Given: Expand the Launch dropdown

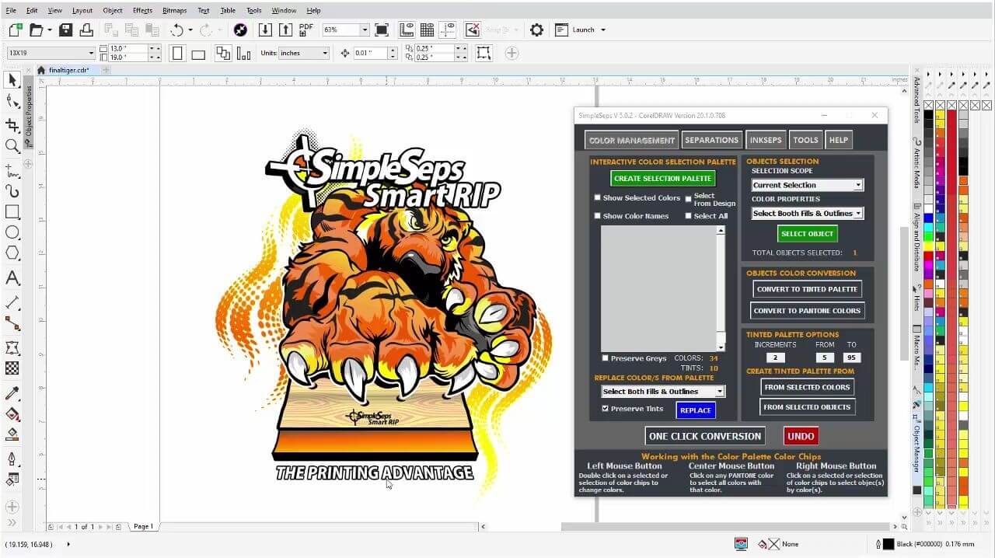Looking at the screenshot, I should click(603, 30).
